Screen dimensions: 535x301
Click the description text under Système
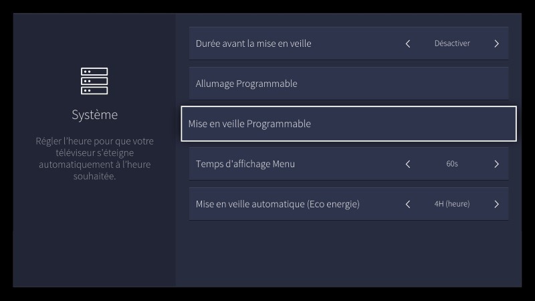click(x=94, y=159)
